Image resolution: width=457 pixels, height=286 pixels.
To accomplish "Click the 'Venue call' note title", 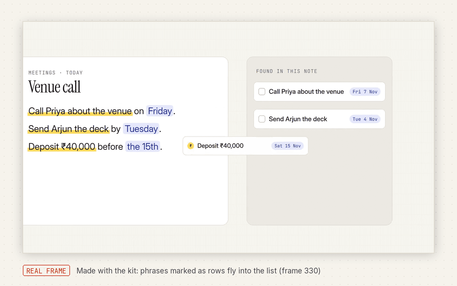I will (x=55, y=87).
